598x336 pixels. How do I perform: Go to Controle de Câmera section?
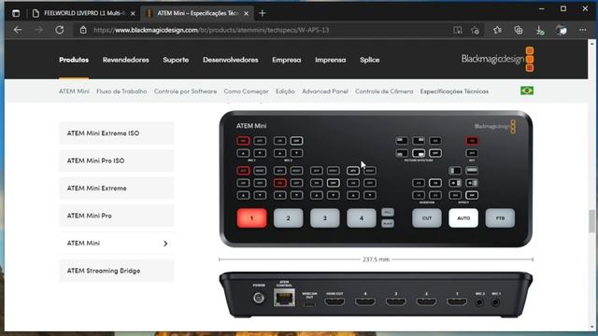(x=384, y=91)
